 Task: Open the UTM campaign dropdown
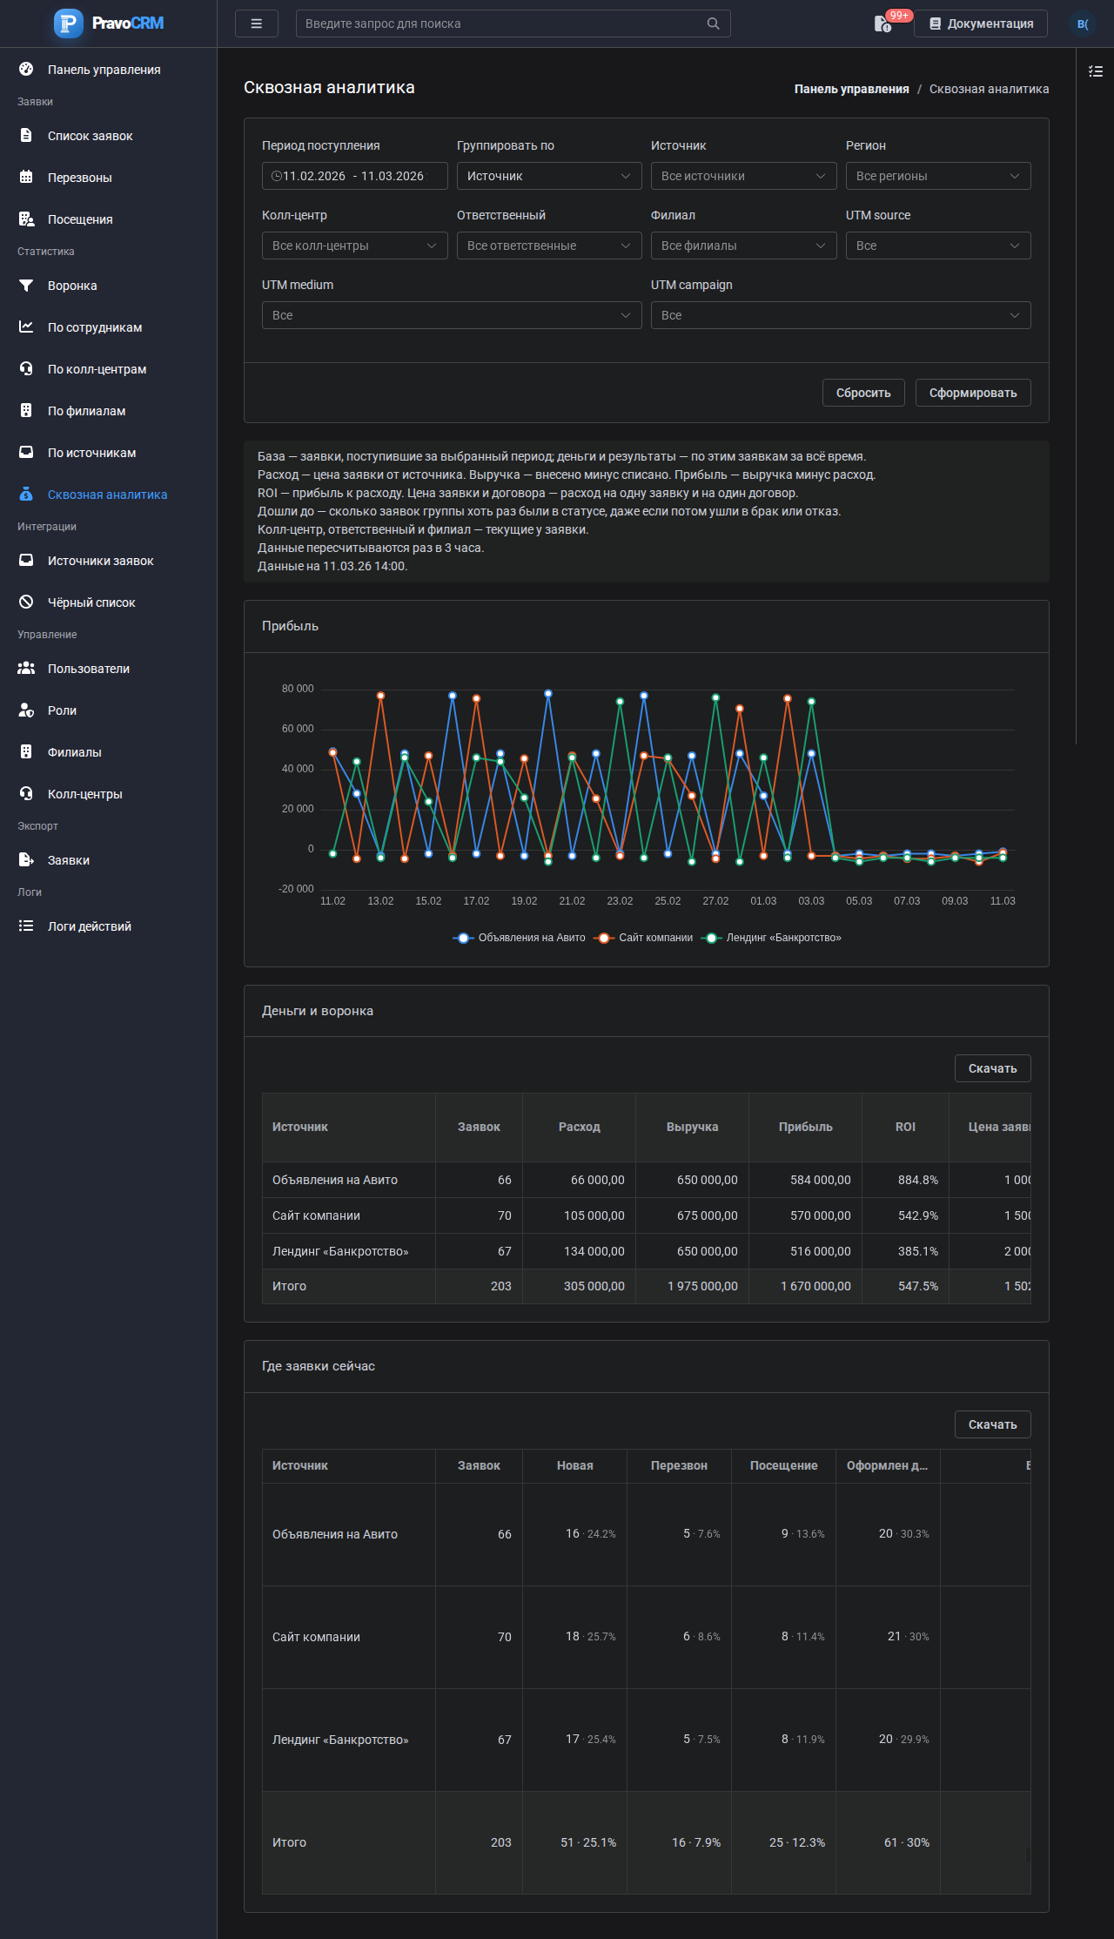[841, 315]
